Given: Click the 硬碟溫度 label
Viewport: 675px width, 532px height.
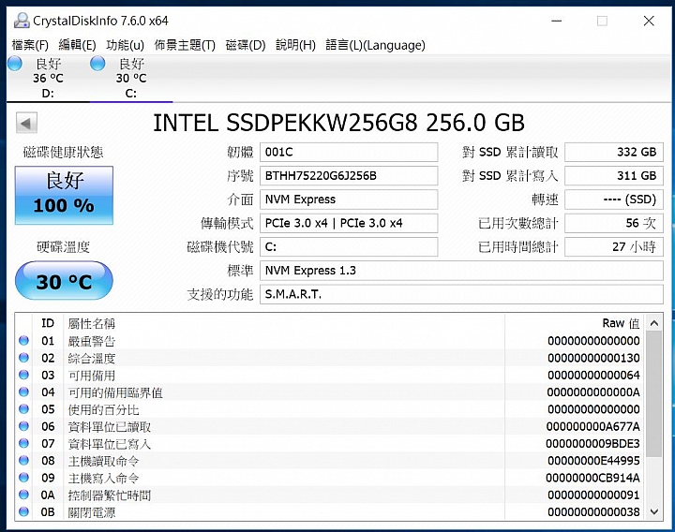Looking at the screenshot, I should tap(64, 246).
